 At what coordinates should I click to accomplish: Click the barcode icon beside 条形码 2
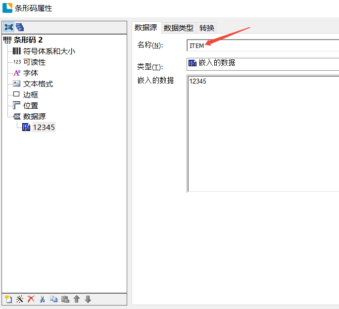click(7, 40)
